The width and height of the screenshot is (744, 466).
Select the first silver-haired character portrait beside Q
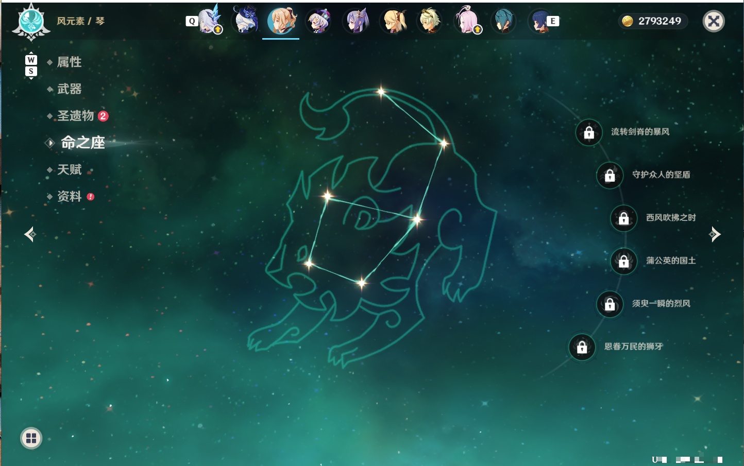(210, 21)
